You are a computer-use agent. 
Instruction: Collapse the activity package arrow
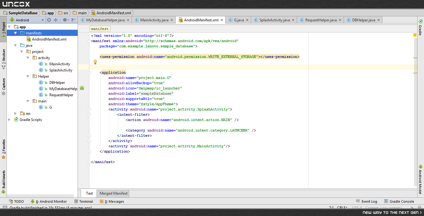click(x=28, y=58)
